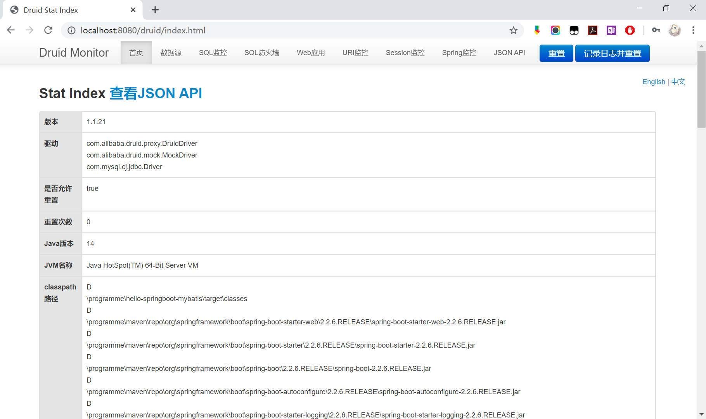Switch language to English
Viewport: 706px width, 419px height.
coord(654,82)
